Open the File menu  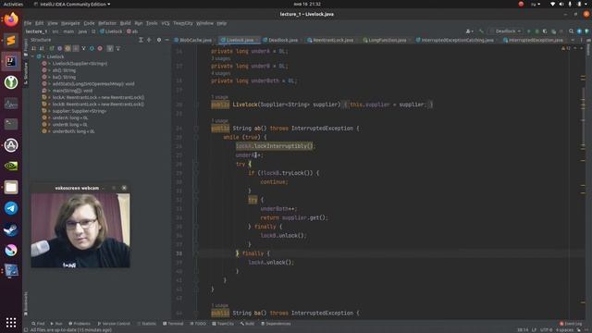(x=28, y=23)
